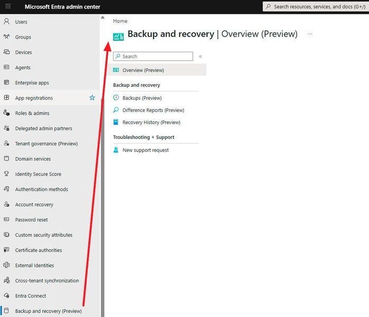Screen dimensions: 369x317
Task: Click the Enterprise apps icon
Action: (x=6, y=82)
